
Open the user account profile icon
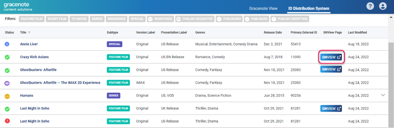tap(383, 6)
